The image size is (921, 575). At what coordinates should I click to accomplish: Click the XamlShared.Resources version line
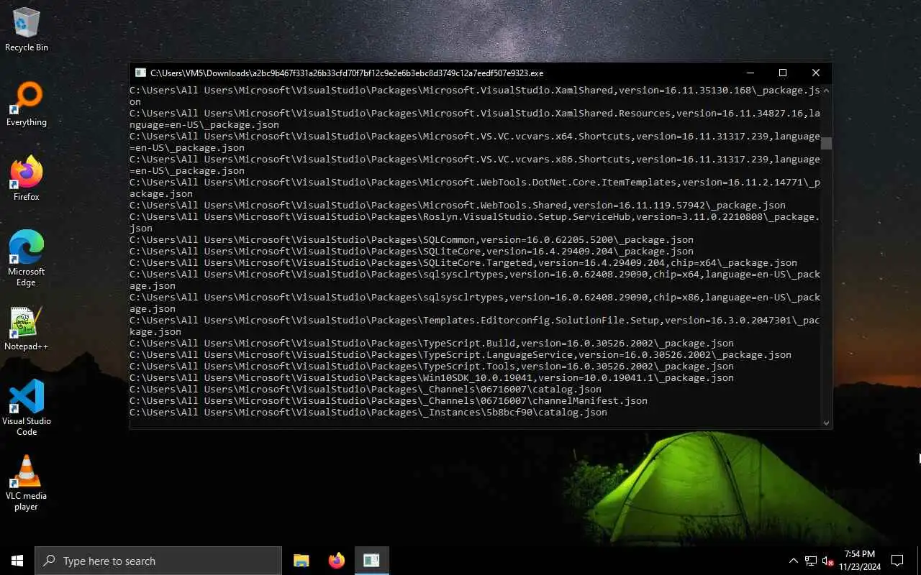475,119
